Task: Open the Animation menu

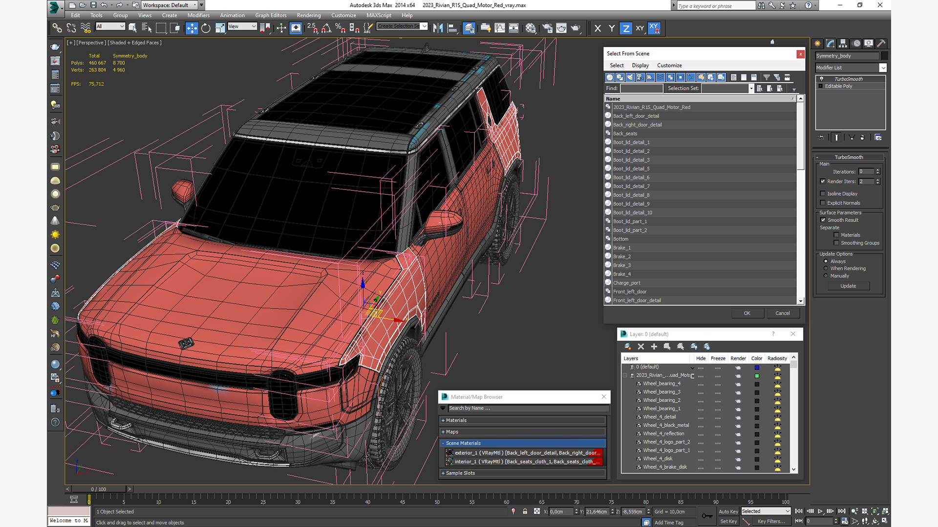Action: point(232,16)
